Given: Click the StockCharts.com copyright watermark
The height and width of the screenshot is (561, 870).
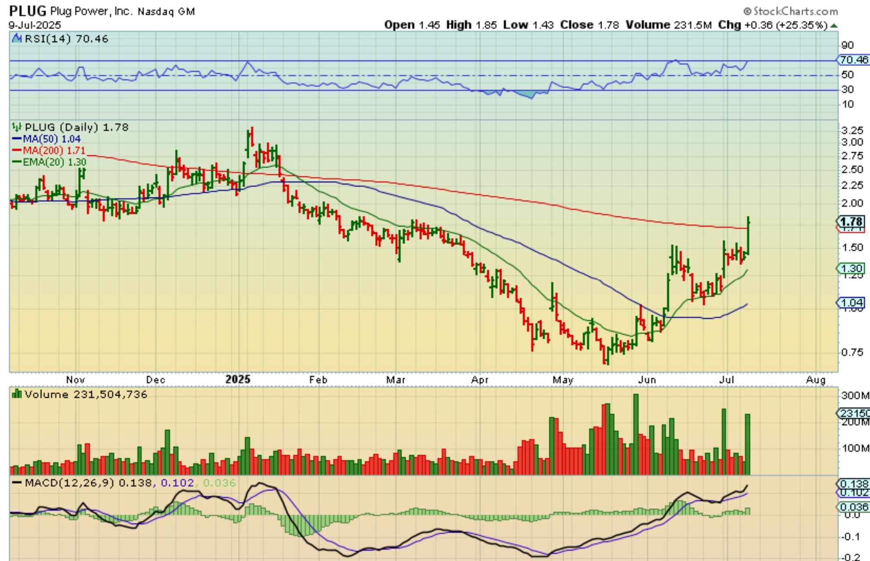Looking at the screenshot, I should click(791, 11).
